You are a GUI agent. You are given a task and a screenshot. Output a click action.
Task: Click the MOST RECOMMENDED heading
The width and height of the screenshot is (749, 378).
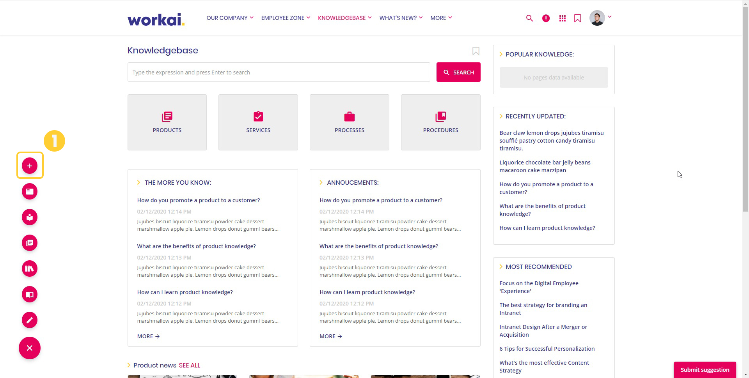pyautogui.click(x=539, y=267)
